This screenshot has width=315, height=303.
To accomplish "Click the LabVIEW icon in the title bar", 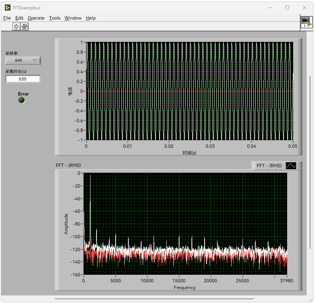I will click(8, 8).
